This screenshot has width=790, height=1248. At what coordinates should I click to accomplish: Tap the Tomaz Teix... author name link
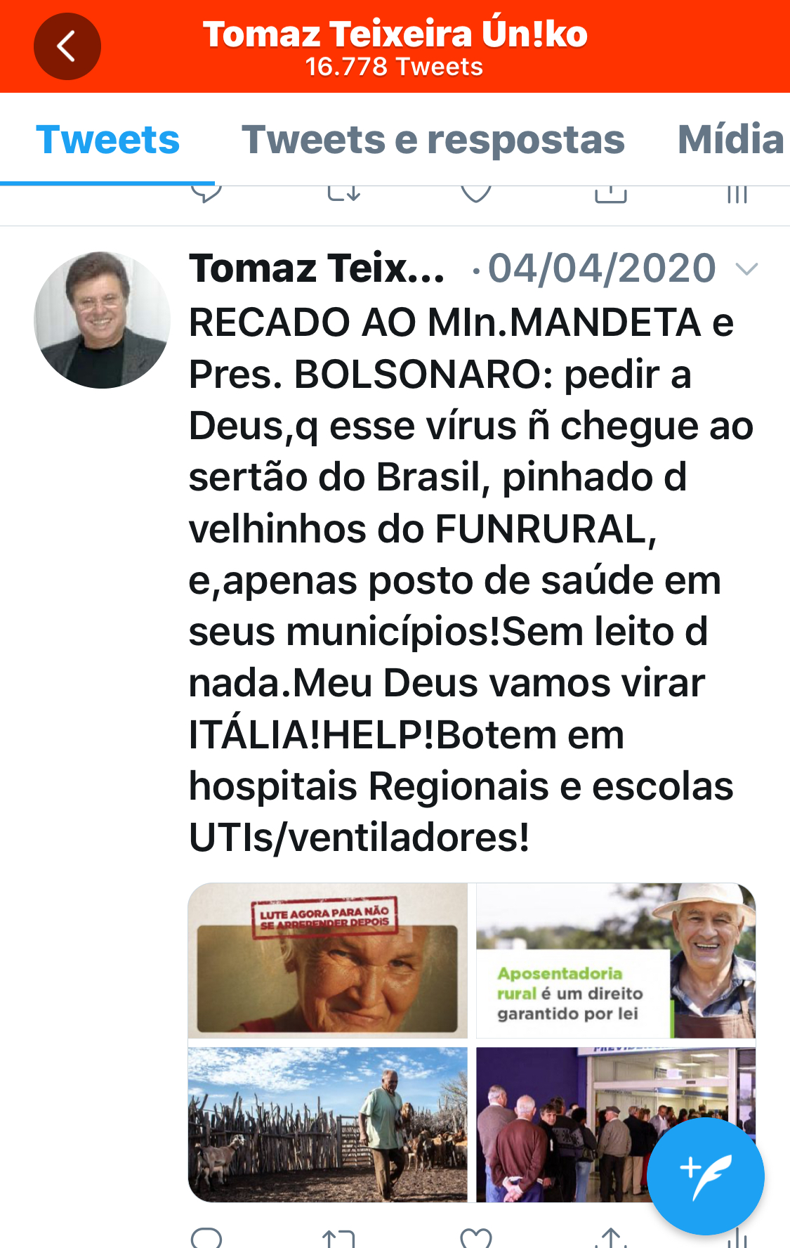tap(317, 268)
